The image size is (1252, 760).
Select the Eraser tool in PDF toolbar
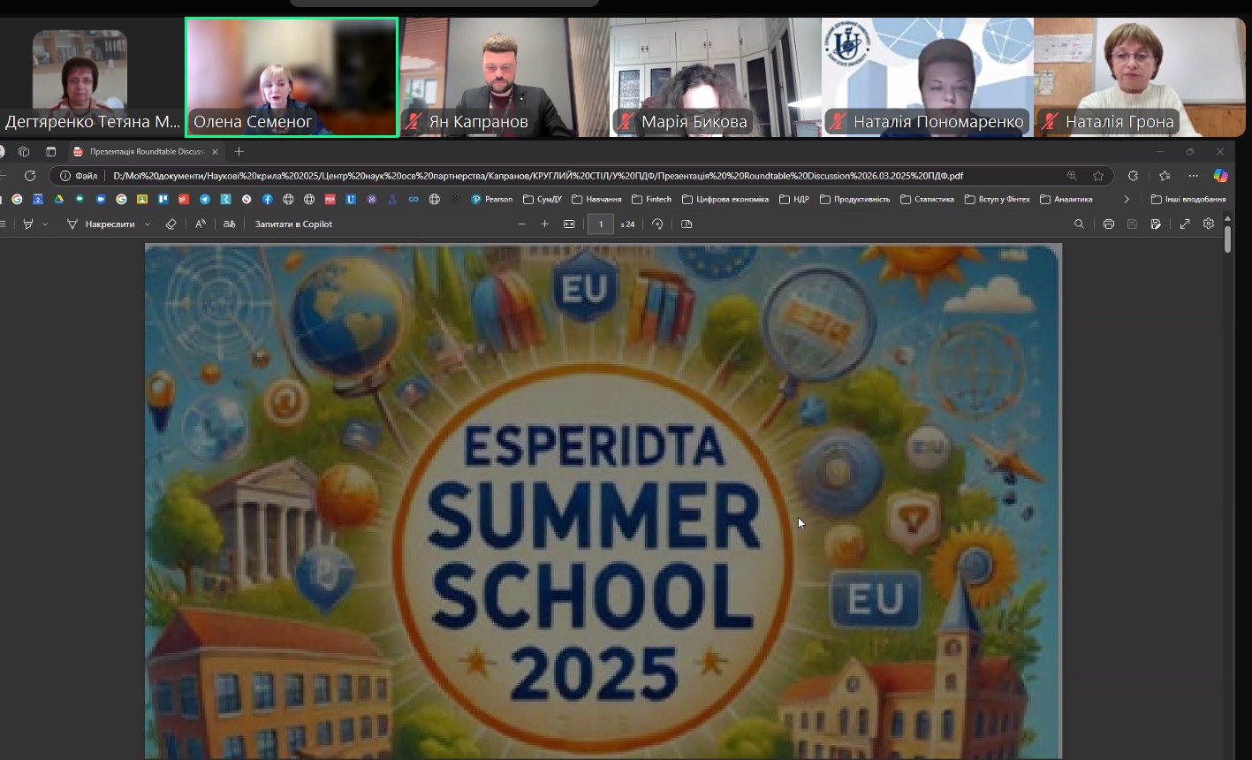pyautogui.click(x=171, y=224)
